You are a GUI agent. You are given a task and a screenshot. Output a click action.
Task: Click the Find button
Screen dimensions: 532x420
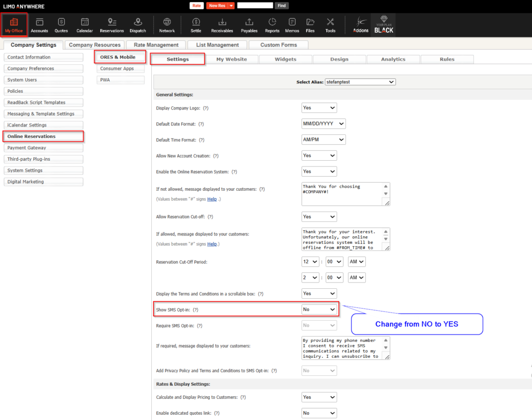tap(282, 6)
